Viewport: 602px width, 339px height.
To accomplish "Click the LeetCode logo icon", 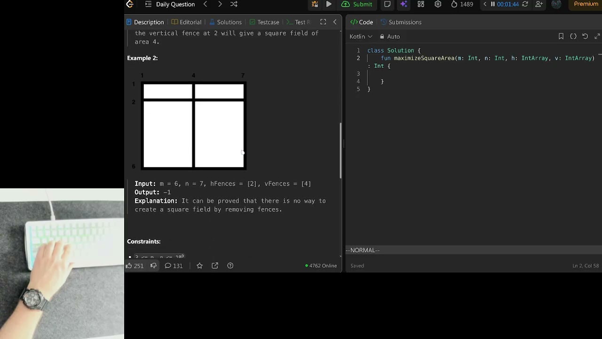I will click(x=130, y=4).
